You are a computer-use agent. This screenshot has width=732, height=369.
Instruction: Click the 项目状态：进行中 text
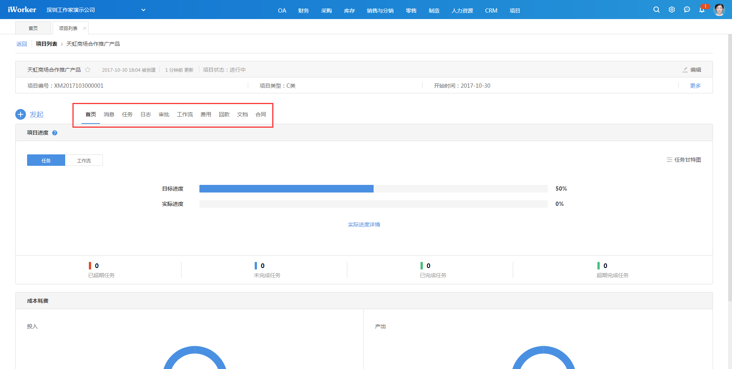coord(224,70)
